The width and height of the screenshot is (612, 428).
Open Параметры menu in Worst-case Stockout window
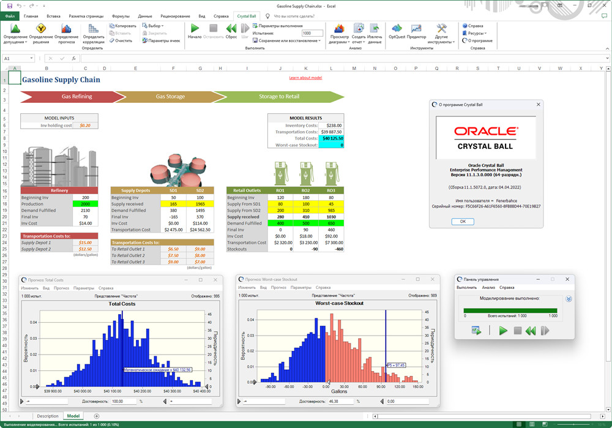click(x=301, y=288)
